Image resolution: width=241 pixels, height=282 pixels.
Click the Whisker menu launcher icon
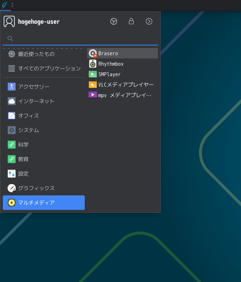[x=4, y=5]
